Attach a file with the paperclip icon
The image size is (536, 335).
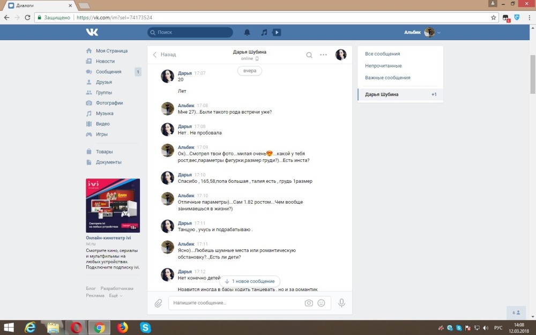click(158, 303)
